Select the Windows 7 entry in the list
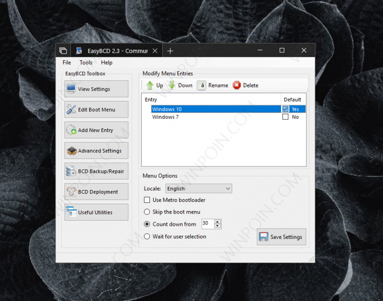The height and width of the screenshot is (301, 383). (166, 117)
